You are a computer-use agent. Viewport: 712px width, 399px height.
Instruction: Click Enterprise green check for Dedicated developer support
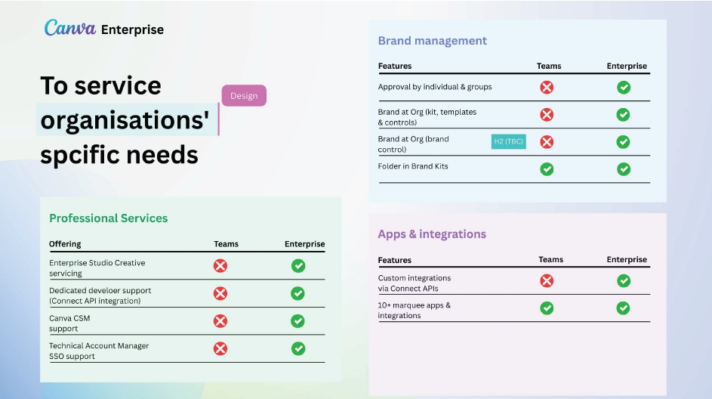coord(298,293)
